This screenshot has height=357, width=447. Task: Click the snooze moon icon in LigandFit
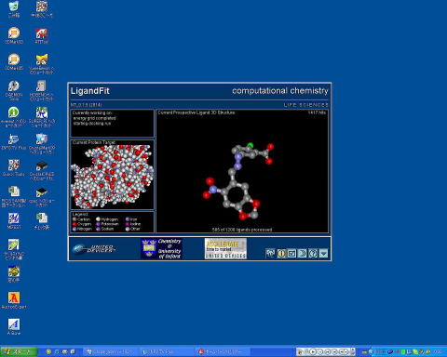(x=303, y=254)
